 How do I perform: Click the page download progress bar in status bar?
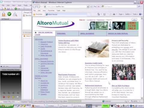[x=75, y=101]
